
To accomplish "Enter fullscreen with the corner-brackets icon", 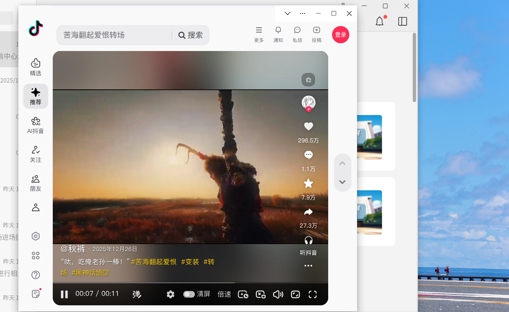I will (313, 294).
